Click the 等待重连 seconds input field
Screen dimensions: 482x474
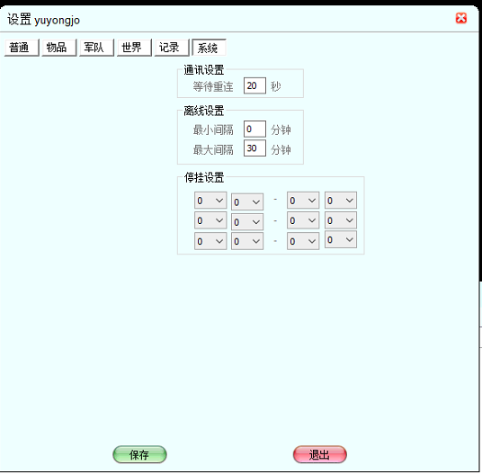254,85
